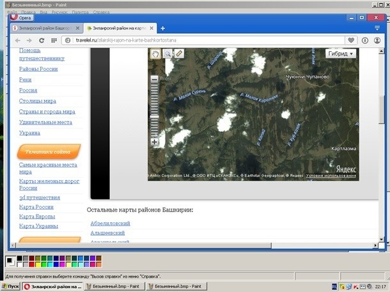Screen dimensions: 390x292
Task: Pick the yellow color in Paint palette
Action: tap(38, 265)
